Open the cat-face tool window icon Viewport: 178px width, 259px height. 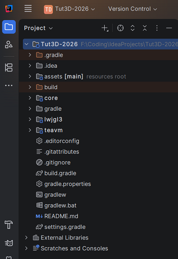click(9, 243)
